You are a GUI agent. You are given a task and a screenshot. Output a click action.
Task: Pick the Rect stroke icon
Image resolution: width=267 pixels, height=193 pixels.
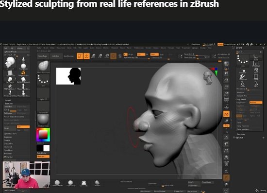pyautogui.click(x=256, y=77)
